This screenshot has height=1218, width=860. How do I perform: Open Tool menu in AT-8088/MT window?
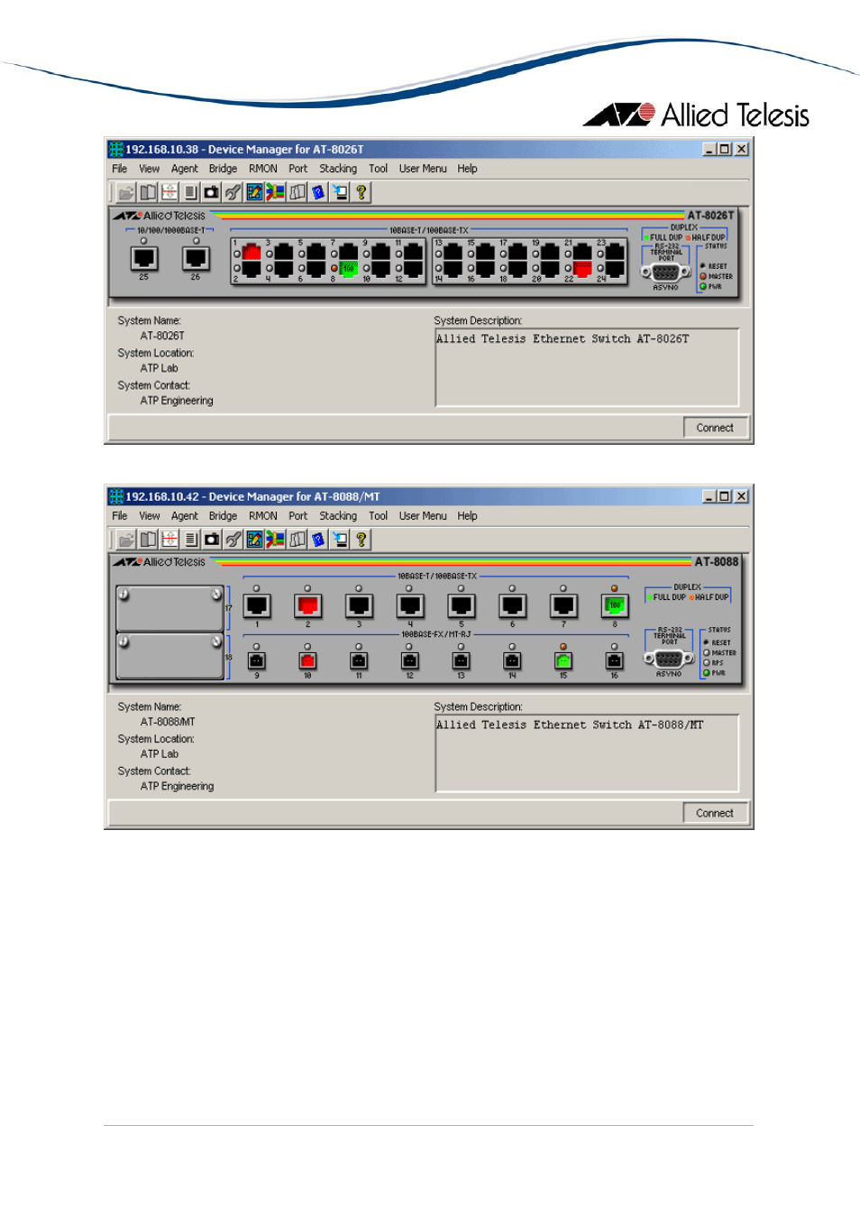click(x=379, y=516)
